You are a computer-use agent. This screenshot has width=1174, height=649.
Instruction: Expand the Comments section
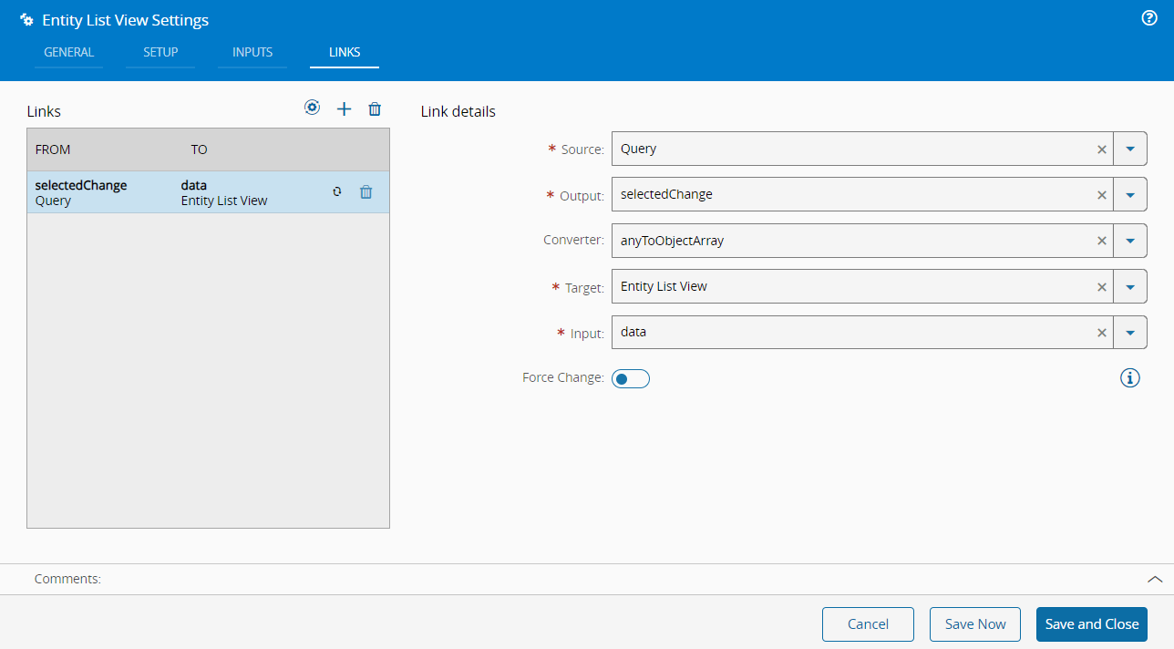tap(1154, 579)
